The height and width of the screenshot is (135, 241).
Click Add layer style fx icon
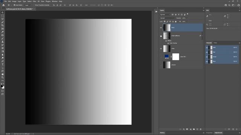pyautogui.click(x=184, y=129)
